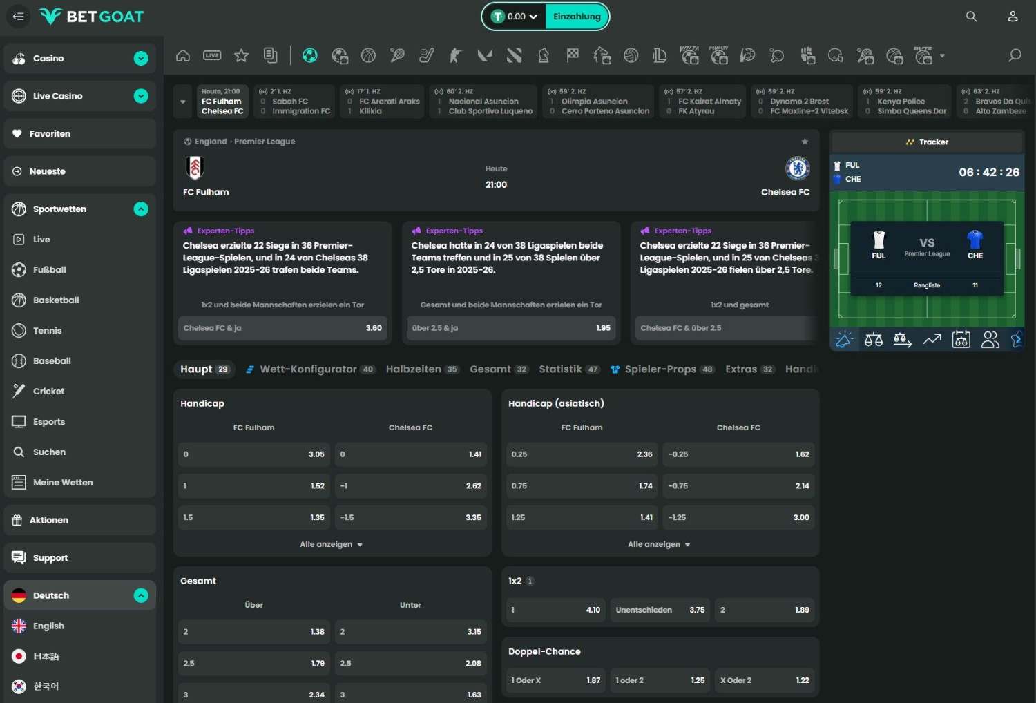Switch language to English

(x=80, y=626)
